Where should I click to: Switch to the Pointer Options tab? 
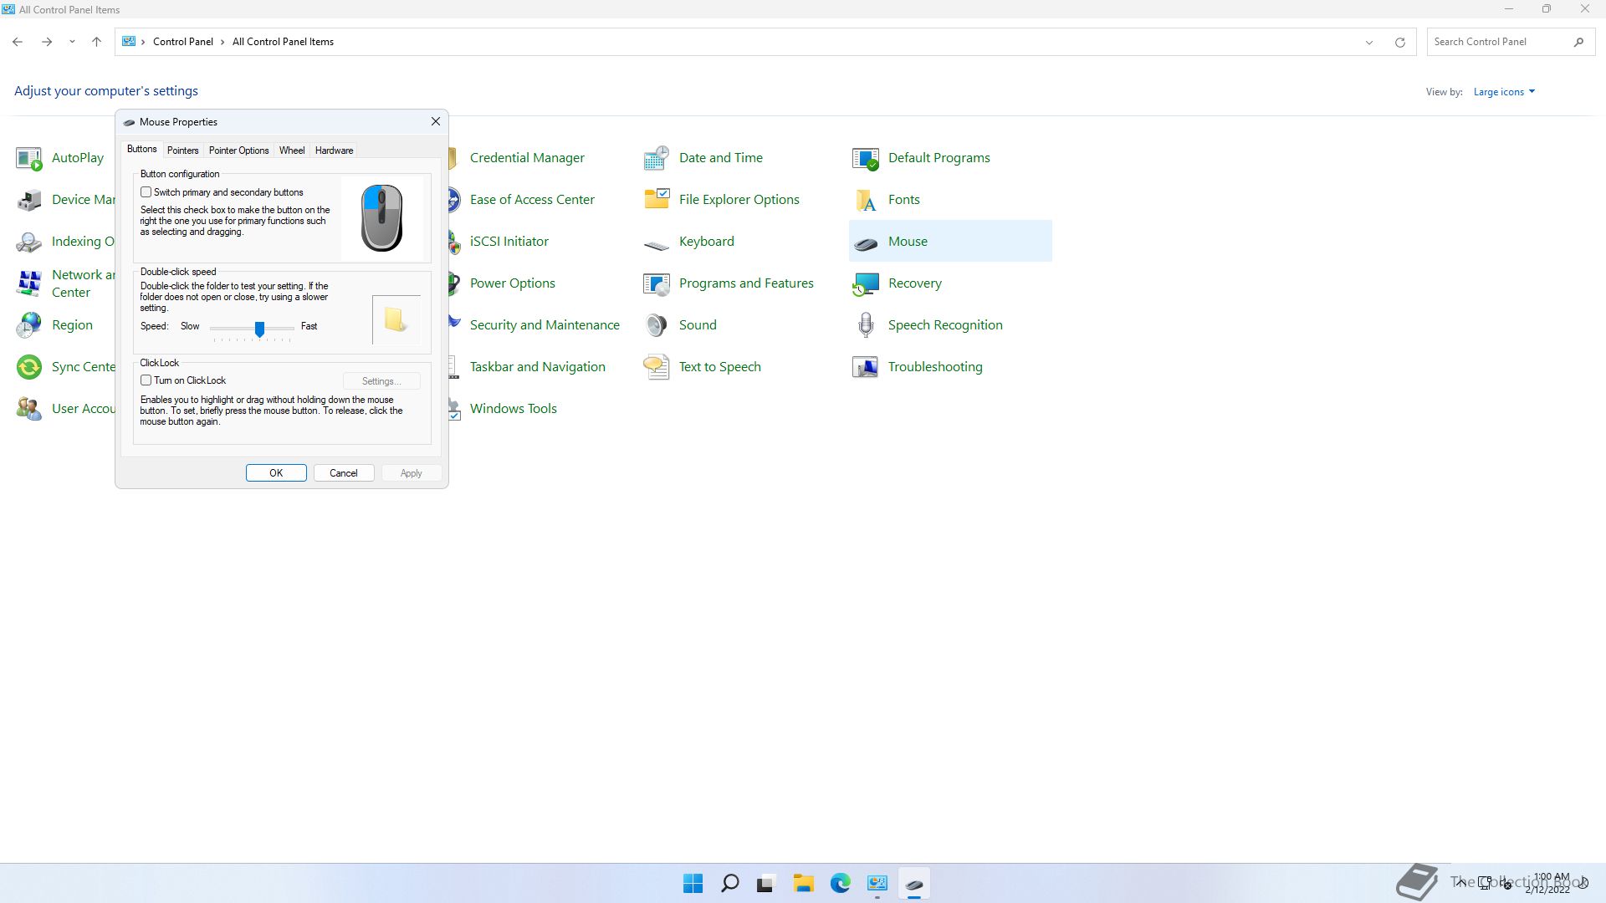[x=238, y=150]
